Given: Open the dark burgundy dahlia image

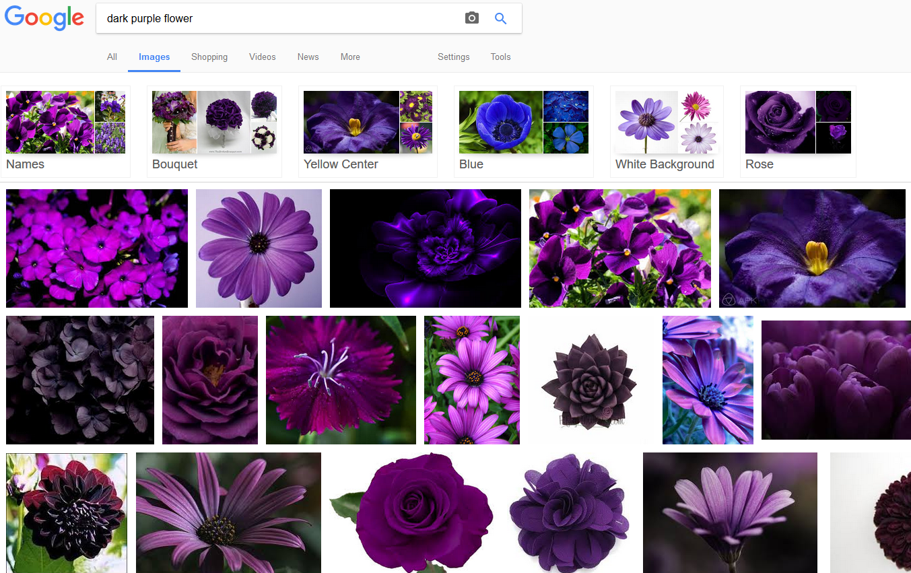Looking at the screenshot, I should [67, 513].
